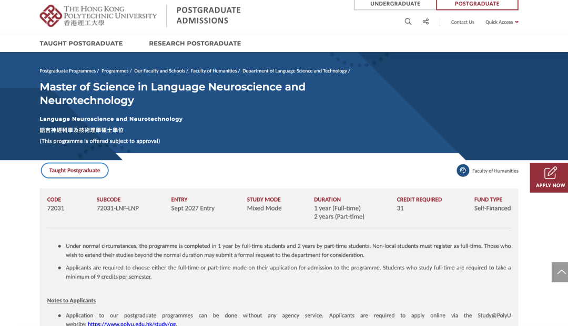568x326 pixels.
Task: Open the polyu.edu.hk/study/pg link
Action: point(132,323)
